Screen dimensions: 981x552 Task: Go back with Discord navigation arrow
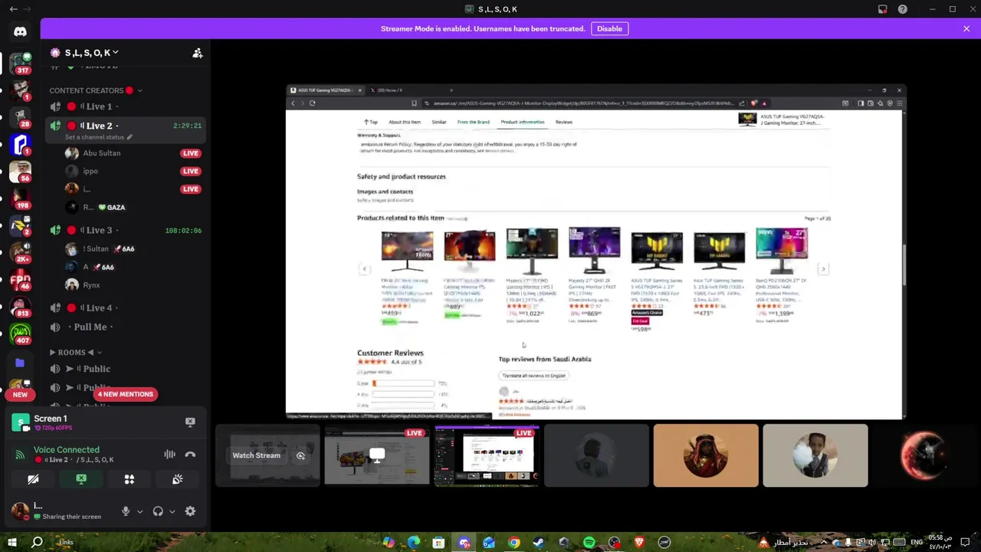click(13, 9)
